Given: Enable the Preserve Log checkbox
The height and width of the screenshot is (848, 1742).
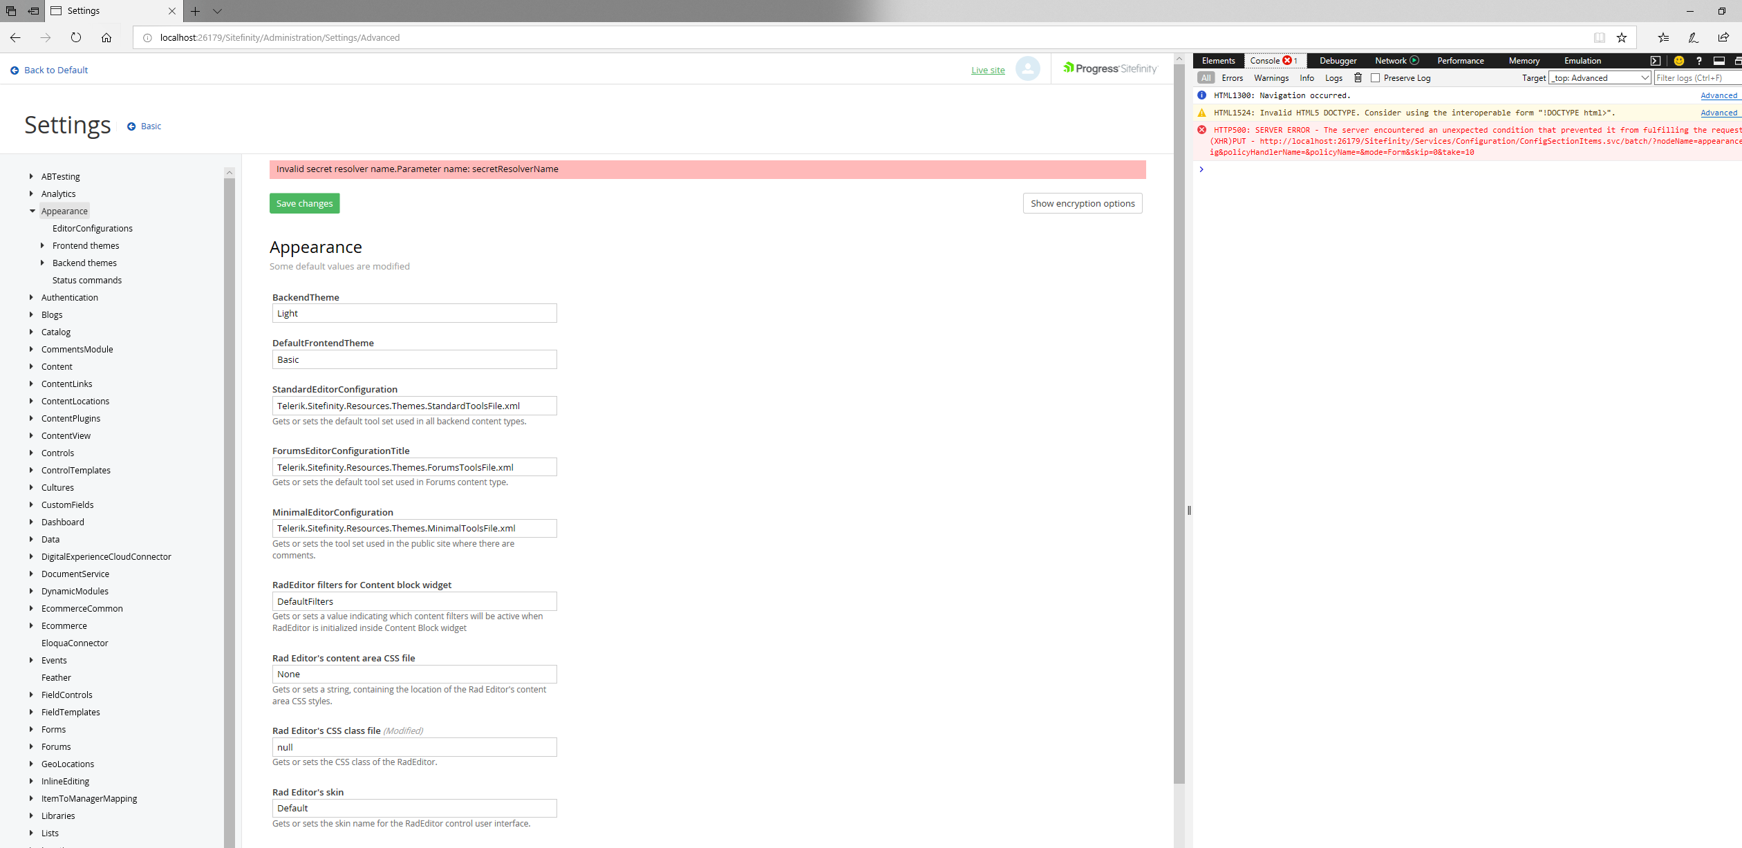Looking at the screenshot, I should click(1375, 78).
